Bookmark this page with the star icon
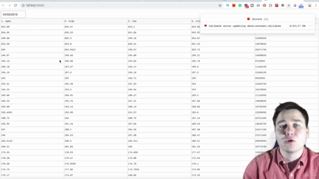The height and width of the screenshot is (179, 319). (220, 5)
